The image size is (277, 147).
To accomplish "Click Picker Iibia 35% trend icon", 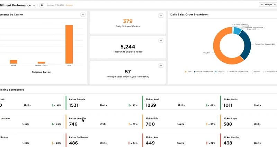I will tap(208, 124).
